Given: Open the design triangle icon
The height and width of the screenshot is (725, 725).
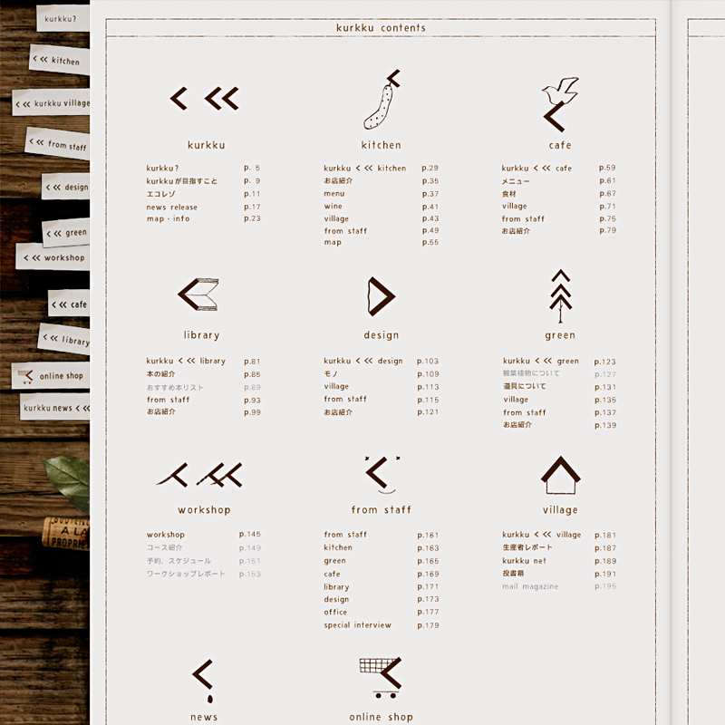Looking at the screenshot, I should 381,295.
